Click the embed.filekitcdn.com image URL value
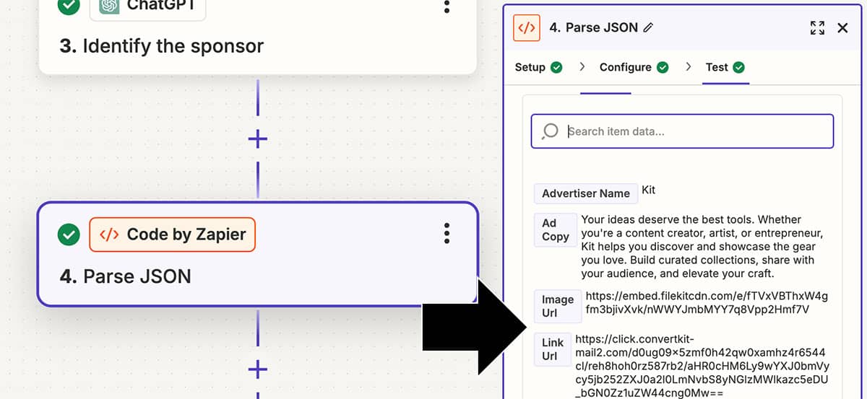Screen dimensions: 867x399 [707, 303]
